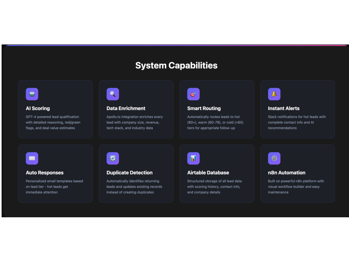Click the GPT-4 powered lead qualification description
349x262 pixels.
pos(53,122)
